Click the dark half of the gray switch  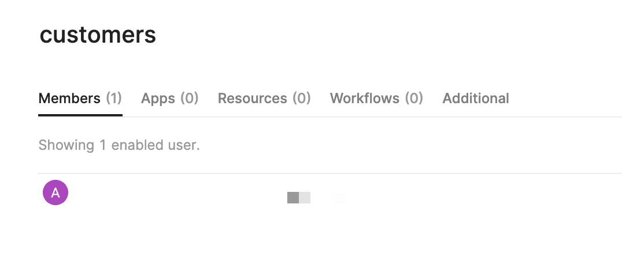(x=293, y=198)
